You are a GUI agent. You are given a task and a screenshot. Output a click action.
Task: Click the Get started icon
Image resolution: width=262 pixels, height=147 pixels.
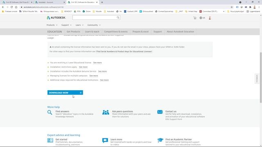click(x=50, y=140)
